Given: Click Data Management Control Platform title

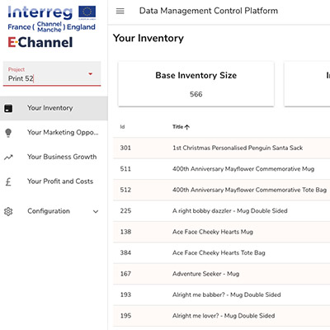Looking at the screenshot, I should (x=209, y=11).
